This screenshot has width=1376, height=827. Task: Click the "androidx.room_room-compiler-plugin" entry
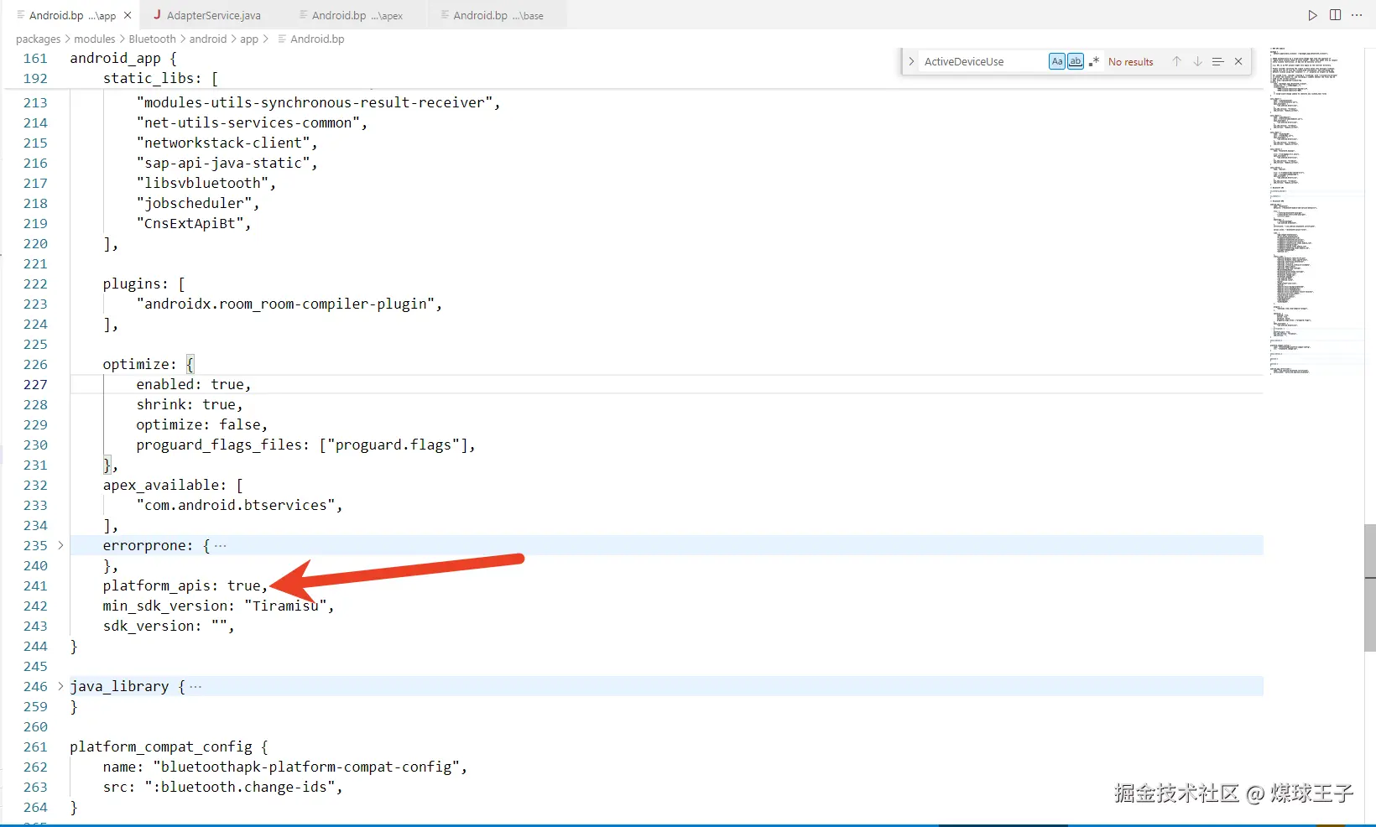tap(289, 304)
